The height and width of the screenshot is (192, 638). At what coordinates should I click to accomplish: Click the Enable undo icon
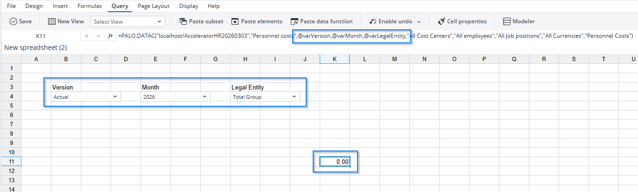[373, 21]
